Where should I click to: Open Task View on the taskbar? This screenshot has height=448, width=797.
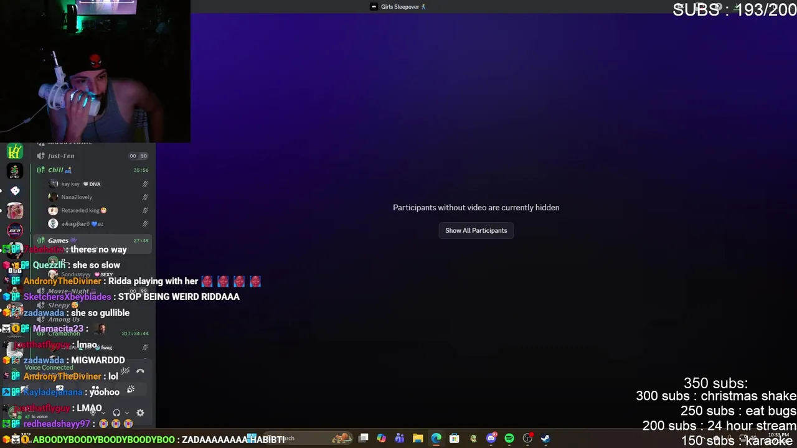coord(363,438)
